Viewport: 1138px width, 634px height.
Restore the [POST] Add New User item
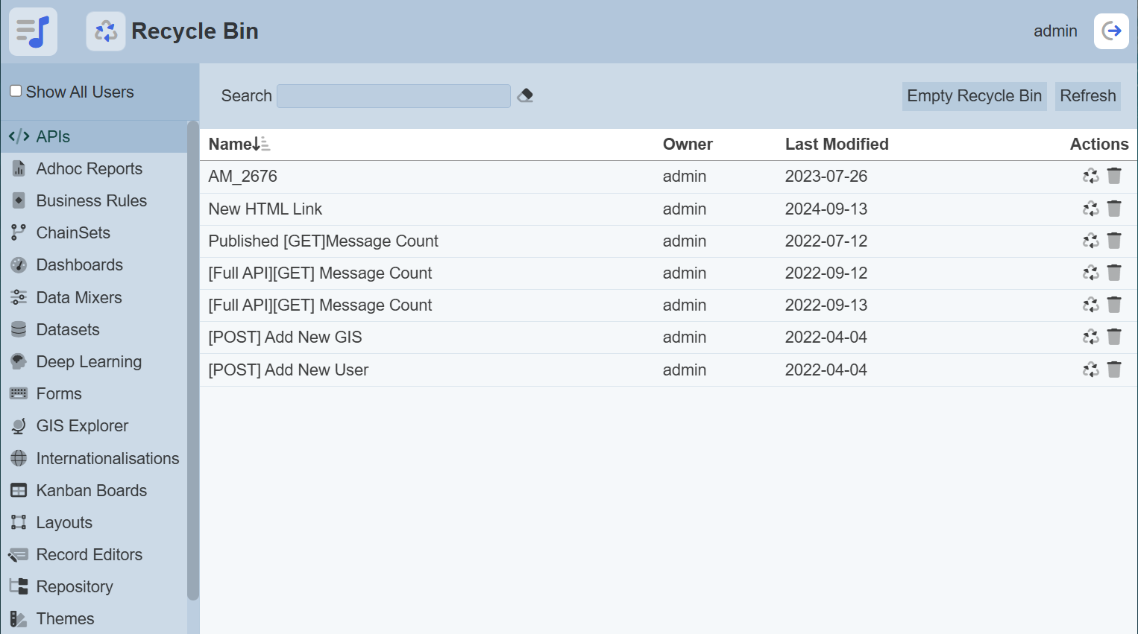coord(1090,370)
